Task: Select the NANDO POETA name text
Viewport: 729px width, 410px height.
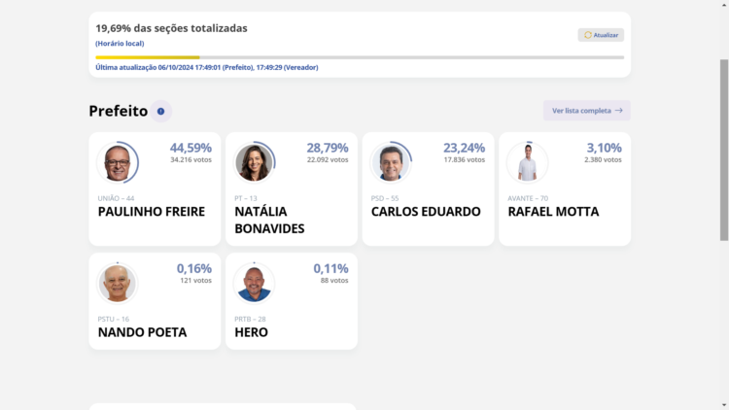Action: [x=142, y=332]
